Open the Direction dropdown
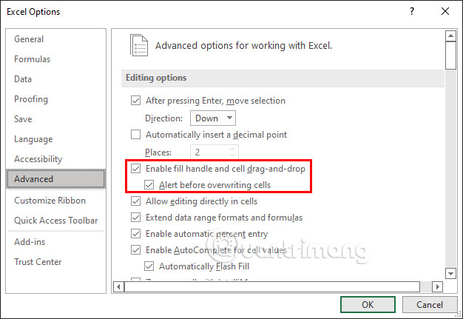This screenshot has width=463, height=319. click(213, 118)
